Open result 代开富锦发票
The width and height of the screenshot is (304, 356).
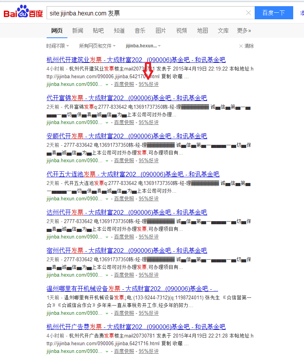(127, 98)
